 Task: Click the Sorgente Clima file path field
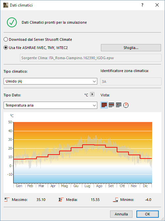point(91,58)
